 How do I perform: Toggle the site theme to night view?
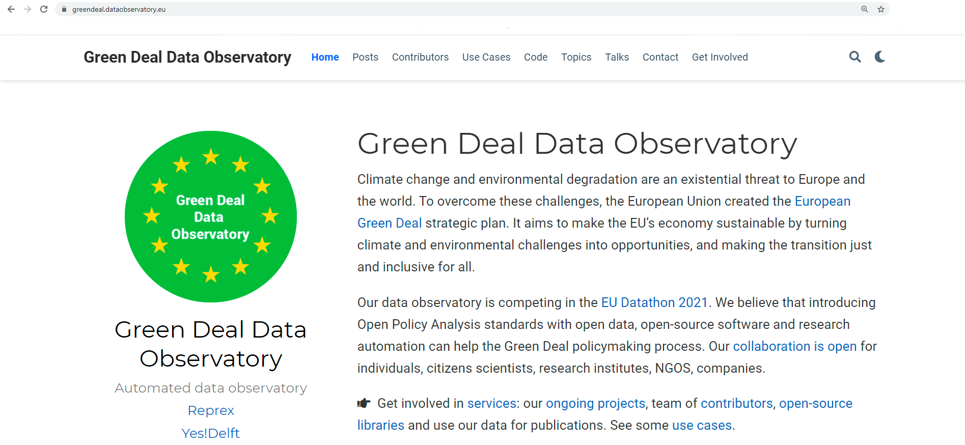click(x=879, y=57)
